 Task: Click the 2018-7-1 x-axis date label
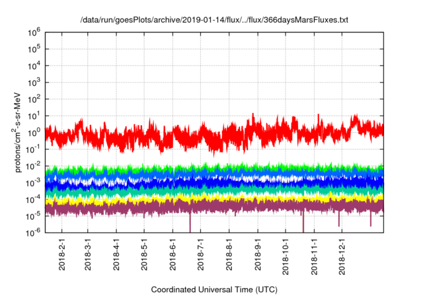pos(201,256)
